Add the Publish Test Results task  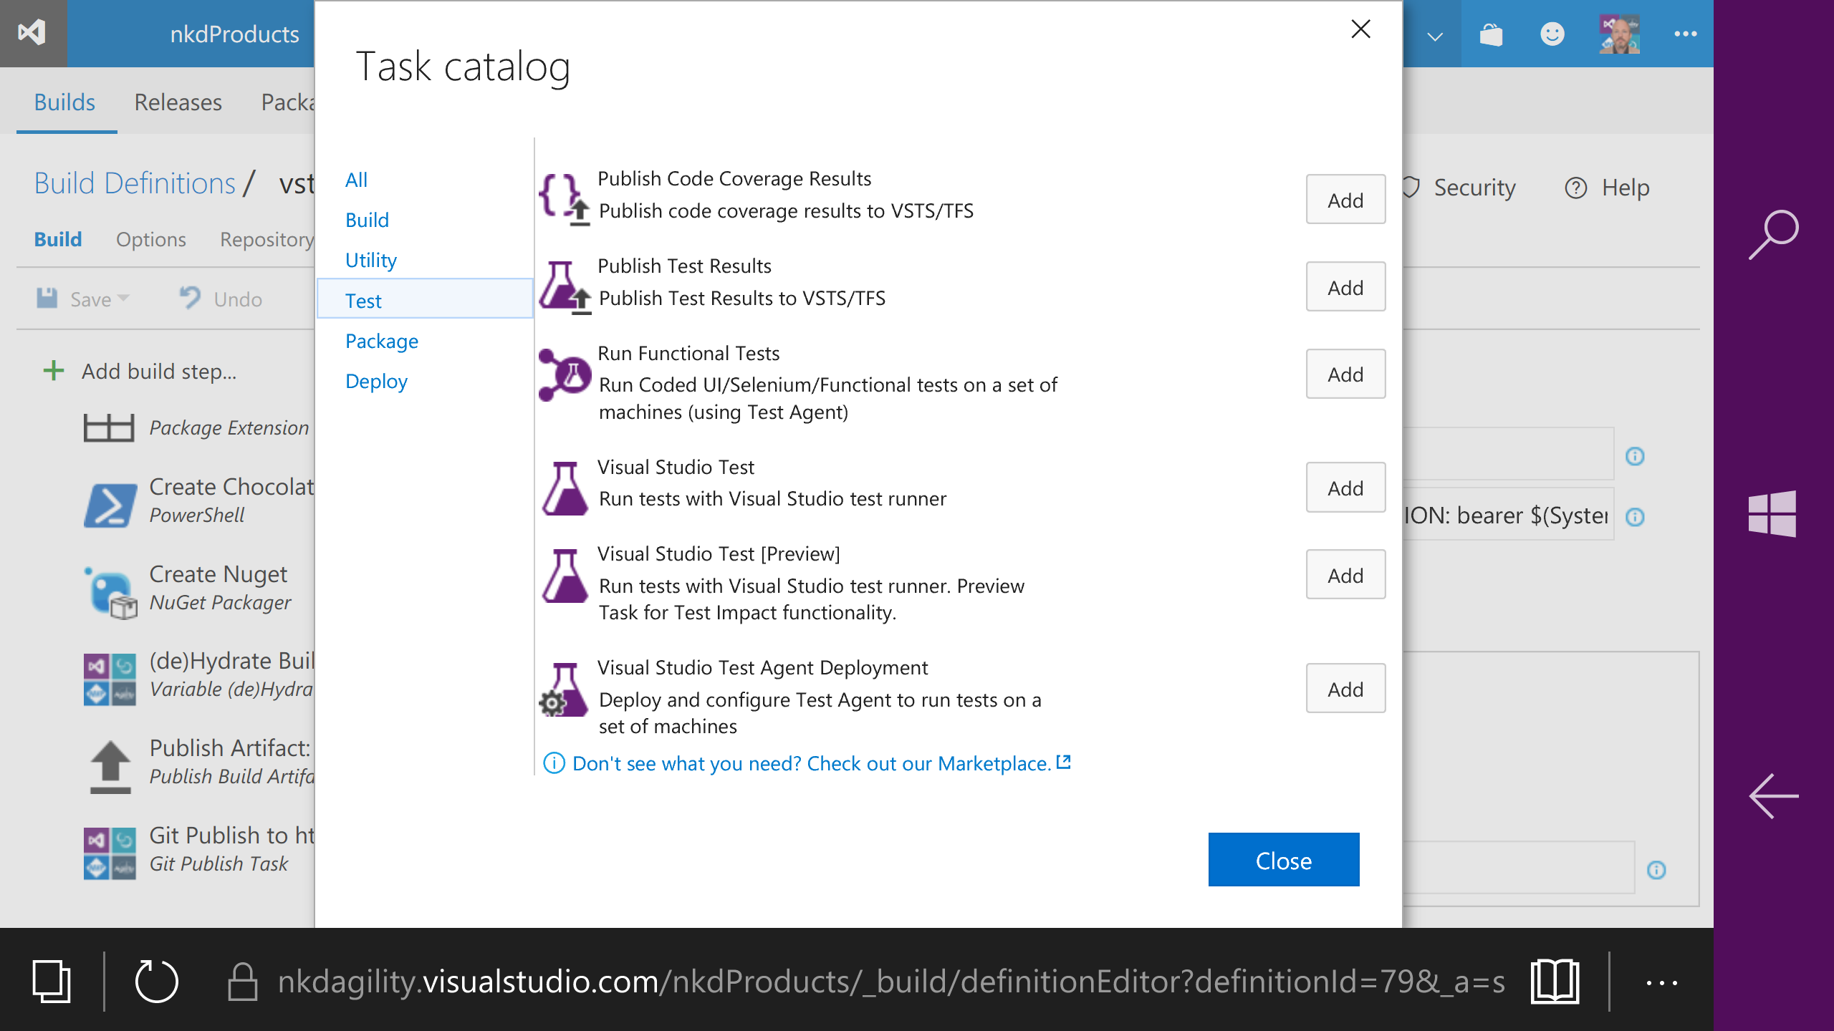tap(1345, 287)
